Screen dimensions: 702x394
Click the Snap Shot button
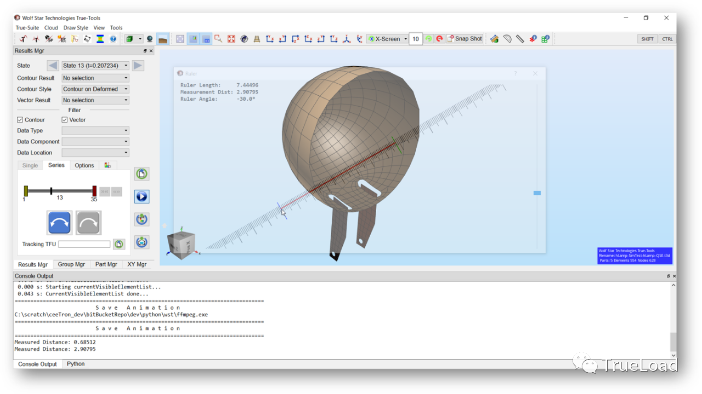point(465,39)
